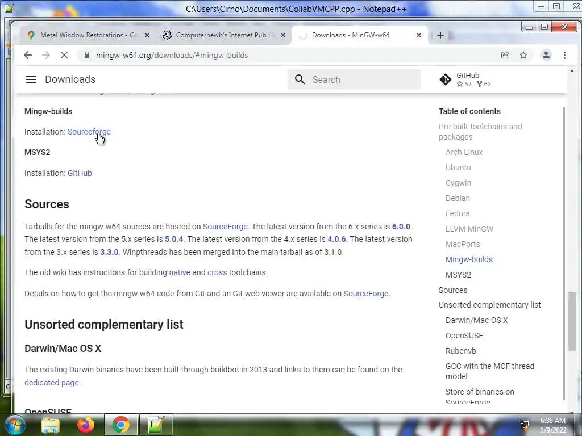This screenshot has width=582, height=436.
Task: Jump to Cygwin in contents
Action: pos(458,183)
